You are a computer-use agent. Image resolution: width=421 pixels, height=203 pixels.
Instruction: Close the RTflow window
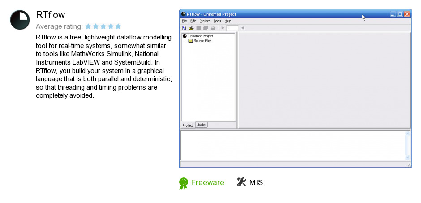(x=407, y=14)
